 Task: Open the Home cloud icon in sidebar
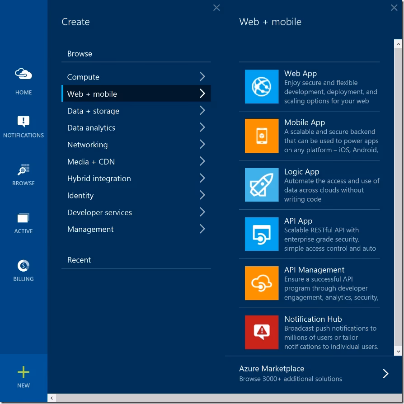pyautogui.click(x=23, y=74)
